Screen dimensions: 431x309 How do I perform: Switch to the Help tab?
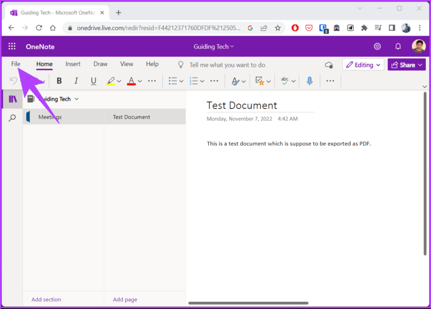click(x=152, y=64)
